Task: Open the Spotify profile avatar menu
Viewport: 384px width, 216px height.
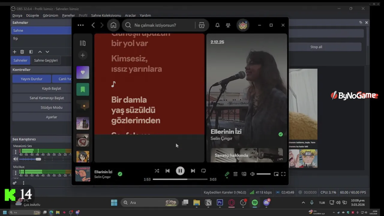Action: (x=243, y=25)
